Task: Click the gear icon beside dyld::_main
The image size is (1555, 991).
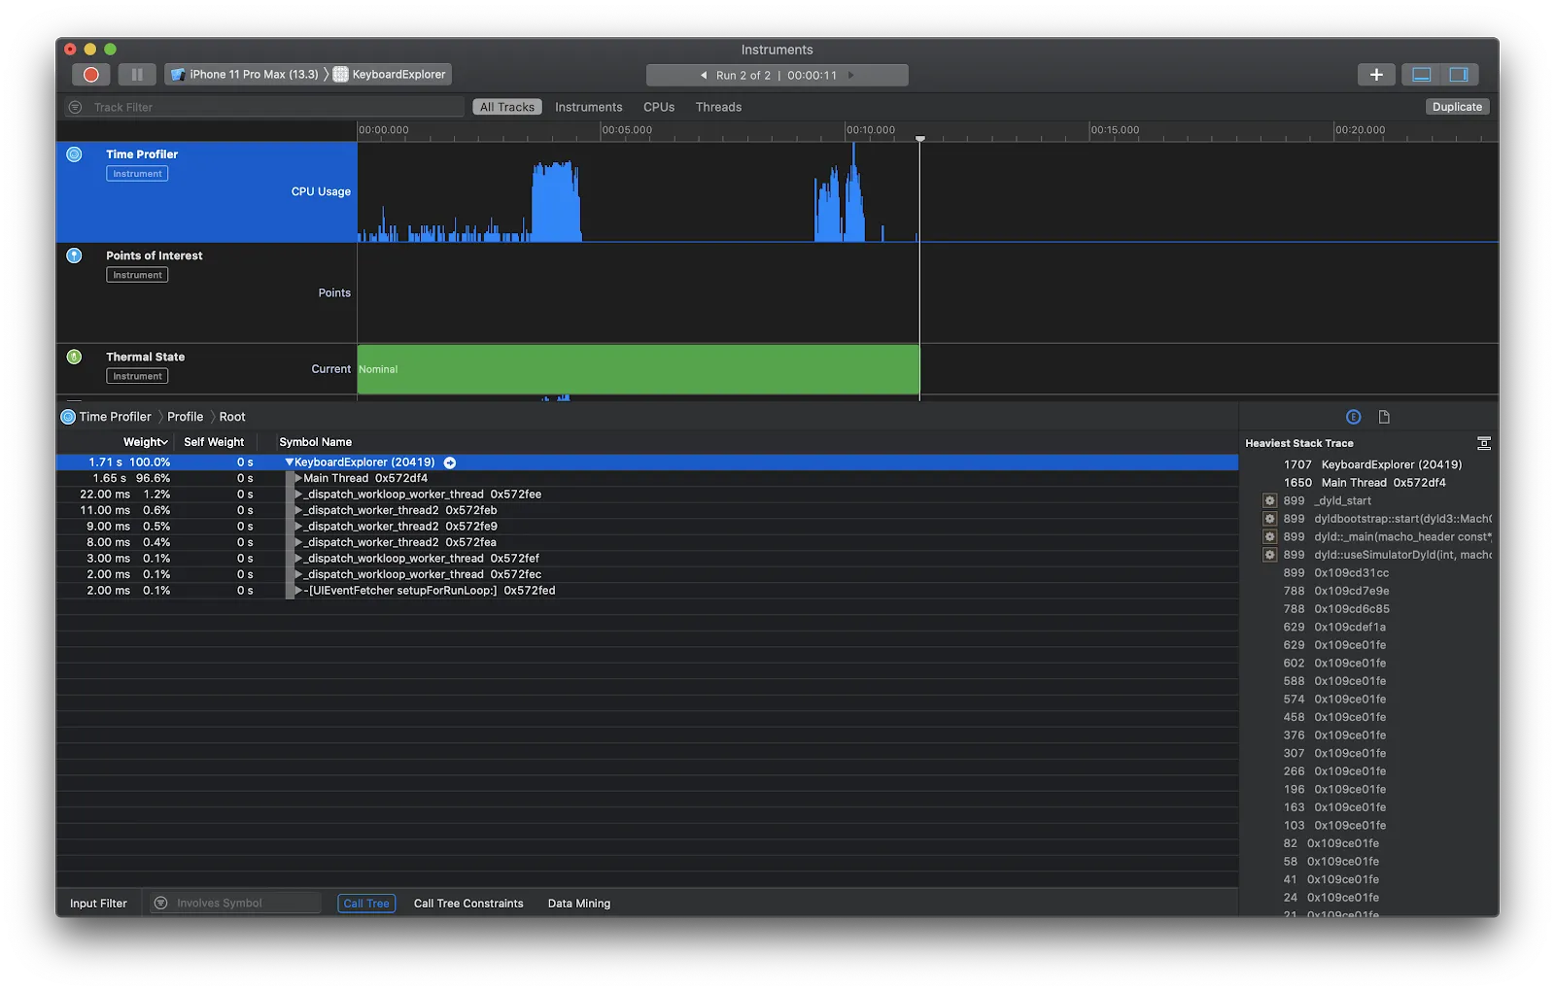Action: [x=1269, y=536]
